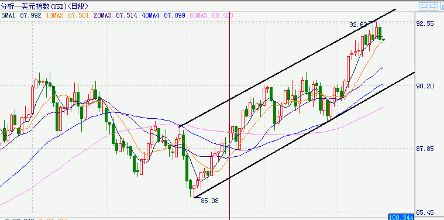The width and height of the screenshot is (444, 220).
Task: Select the 60MA5 88.483 indicator label
Action: [x=211, y=15]
